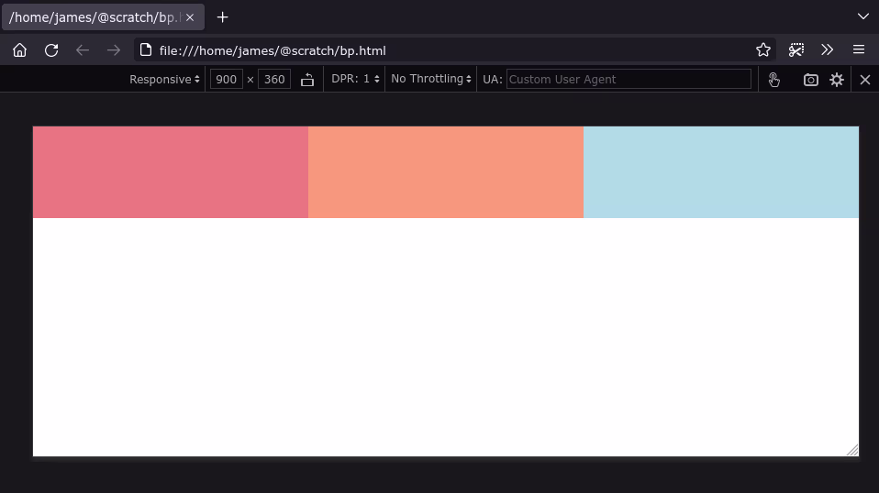Open the DPR device pixel ratio dropdown
879x493 pixels.
coord(355,79)
